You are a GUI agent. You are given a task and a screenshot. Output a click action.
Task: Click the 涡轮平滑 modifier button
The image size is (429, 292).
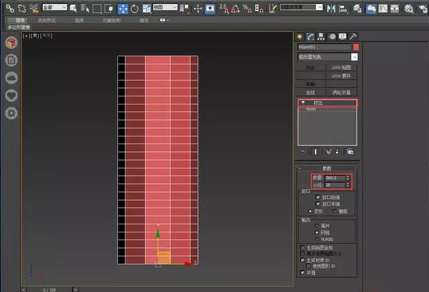pyautogui.click(x=341, y=92)
